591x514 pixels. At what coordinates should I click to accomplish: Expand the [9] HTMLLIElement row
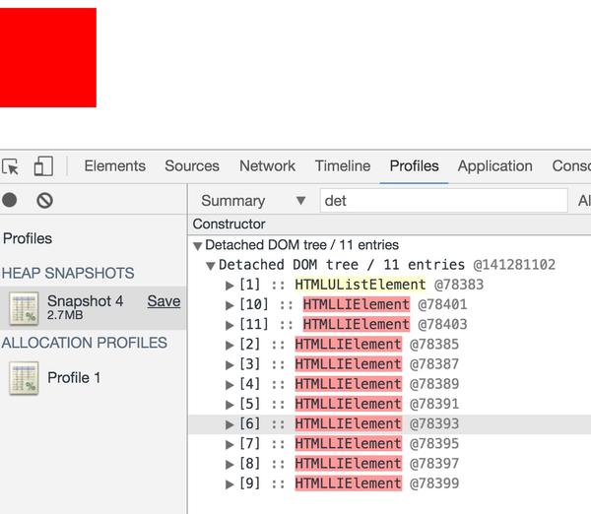(x=230, y=484)
